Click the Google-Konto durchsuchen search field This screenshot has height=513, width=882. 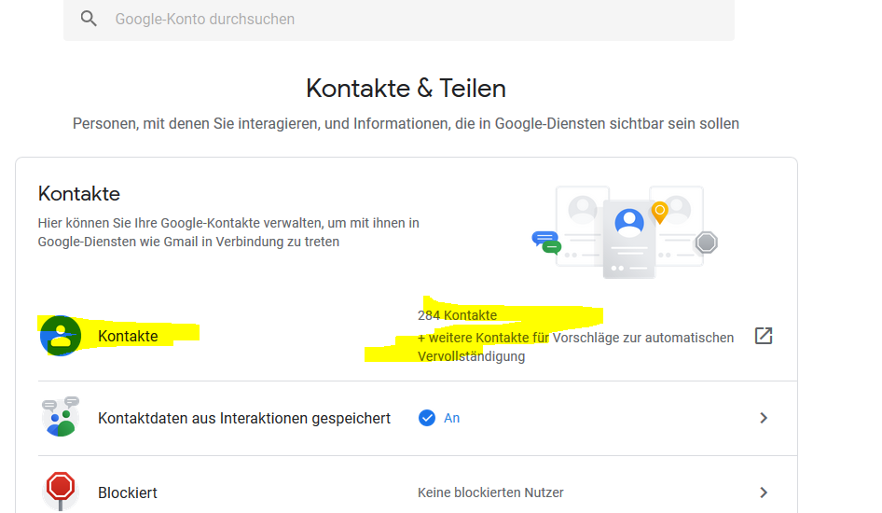click(x=399, y=20)
